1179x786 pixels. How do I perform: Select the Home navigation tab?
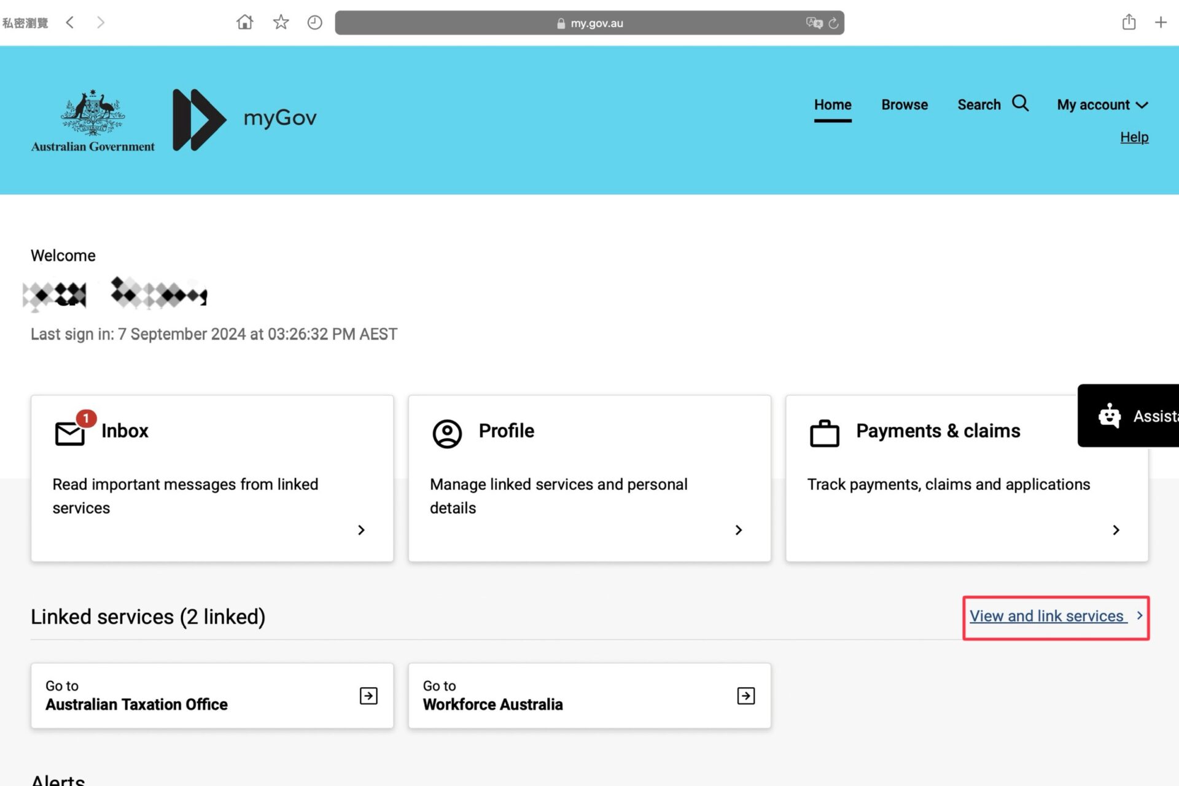pos(832,105)
